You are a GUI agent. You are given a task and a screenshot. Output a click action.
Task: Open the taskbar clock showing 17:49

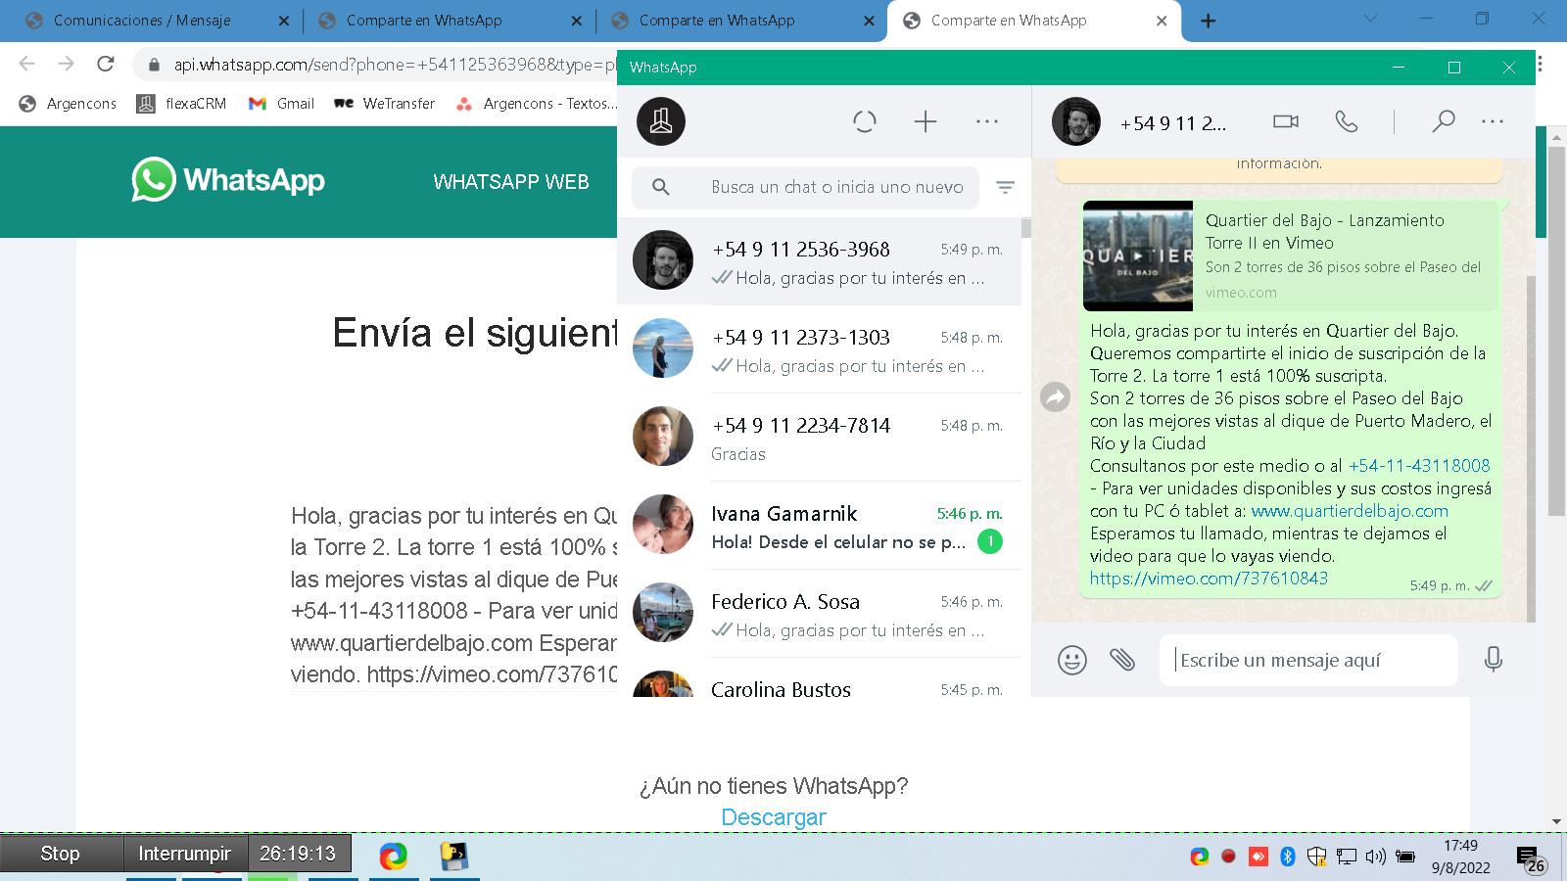pos(1461,857)
